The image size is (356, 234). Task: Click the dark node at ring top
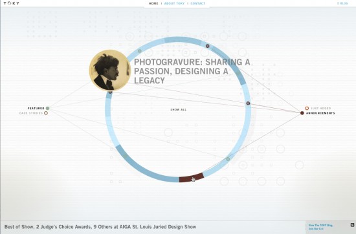pyautogui.click(x=207, y=46)
